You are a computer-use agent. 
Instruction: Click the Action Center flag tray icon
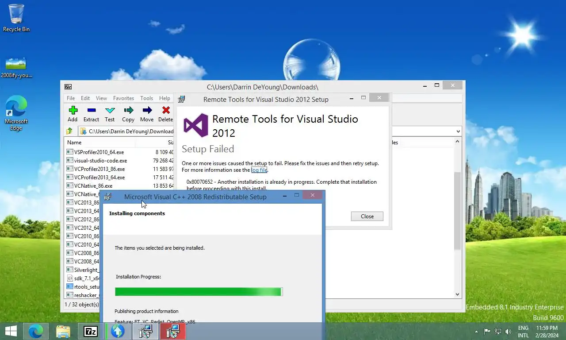point(487,331)
